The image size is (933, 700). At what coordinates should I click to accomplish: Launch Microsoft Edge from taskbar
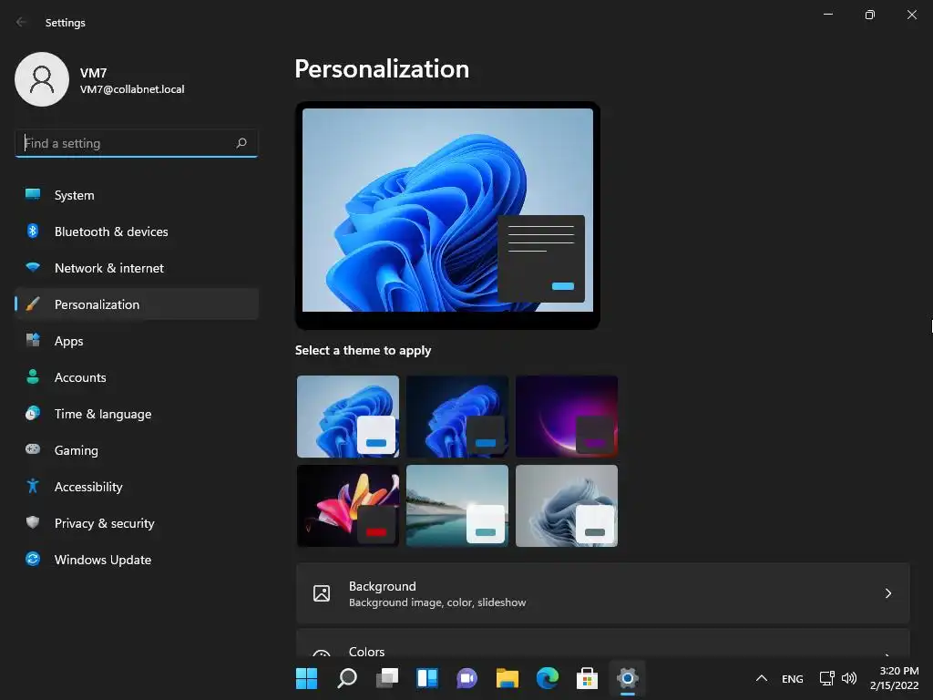[x=548, y=678]
